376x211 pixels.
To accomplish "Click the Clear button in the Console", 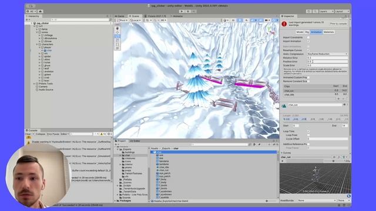I will click(x=28, y=134).
